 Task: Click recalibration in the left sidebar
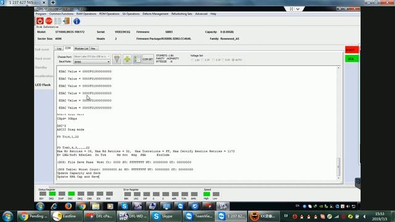point(44,76)
